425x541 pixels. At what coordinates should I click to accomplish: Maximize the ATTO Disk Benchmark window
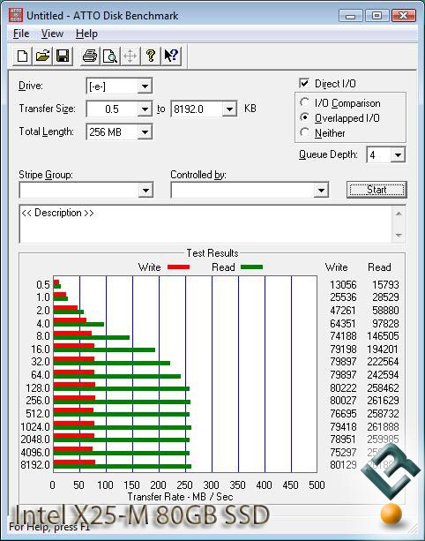(377, 16)
